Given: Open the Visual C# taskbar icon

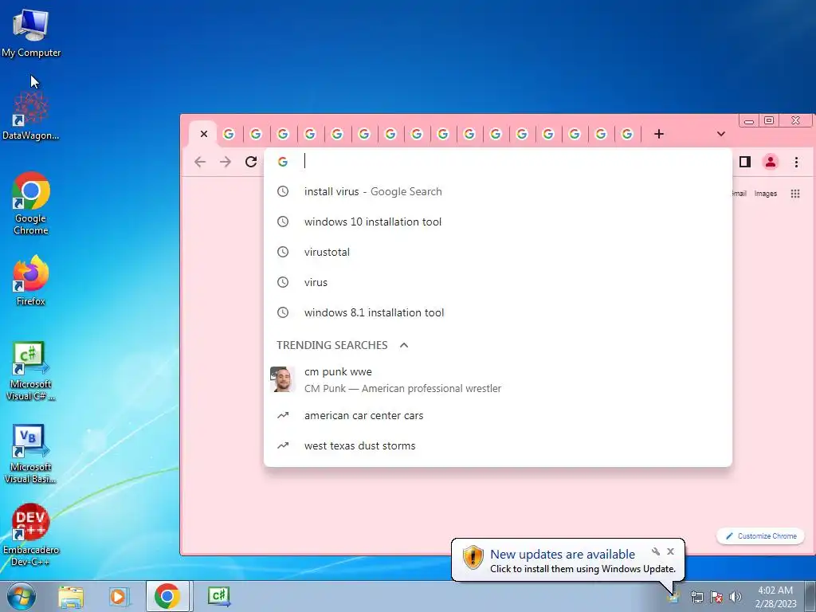Looking at the screenshot, I should [x=218, y=596].
